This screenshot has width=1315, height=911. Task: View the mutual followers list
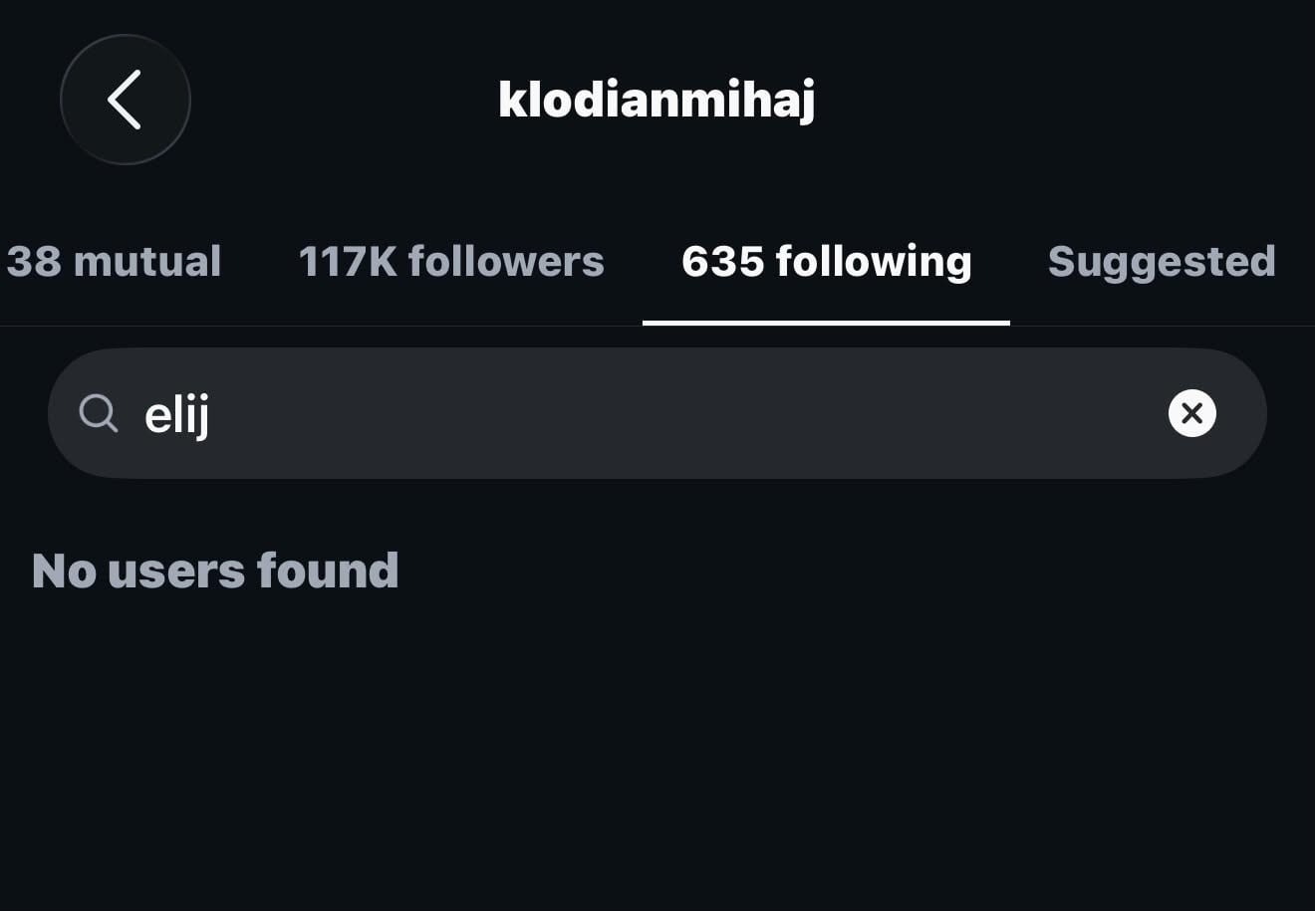coord(114,262)
